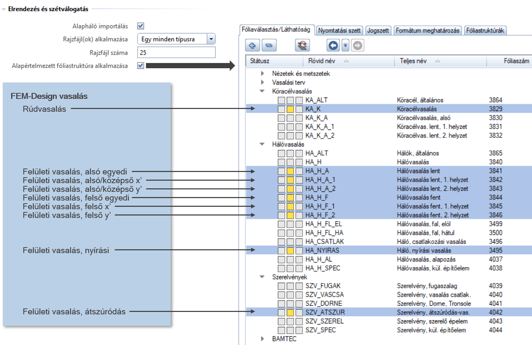This screenshot has width=532, height=345.
Task: Click layer number 3829
Action: click(495, 109)
